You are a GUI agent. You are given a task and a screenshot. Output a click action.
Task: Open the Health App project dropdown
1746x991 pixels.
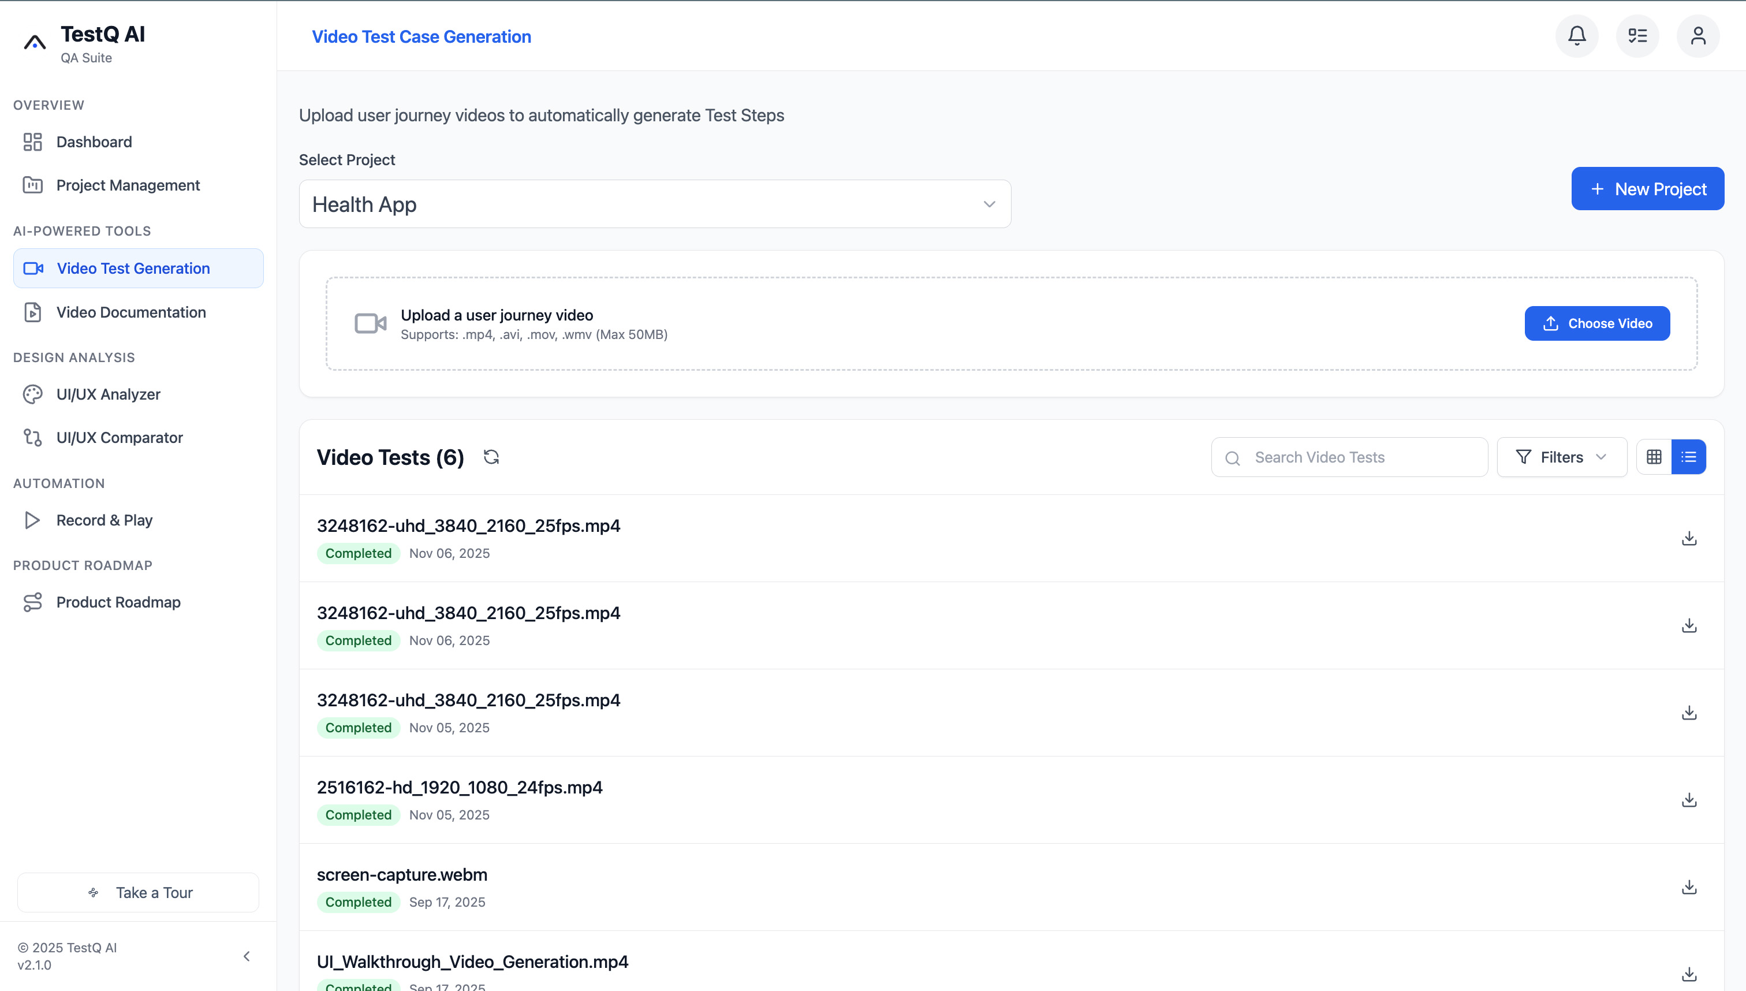[x=655, y=203]
